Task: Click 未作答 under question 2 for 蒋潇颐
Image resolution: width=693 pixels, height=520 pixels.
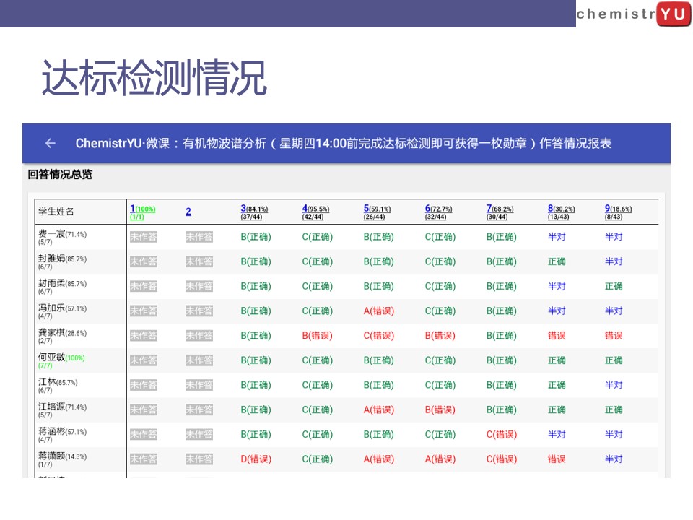Action: (x=199, y=459)
